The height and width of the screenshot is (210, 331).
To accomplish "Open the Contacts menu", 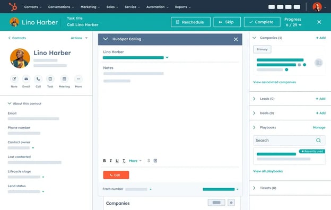I will tap(33, 7).
